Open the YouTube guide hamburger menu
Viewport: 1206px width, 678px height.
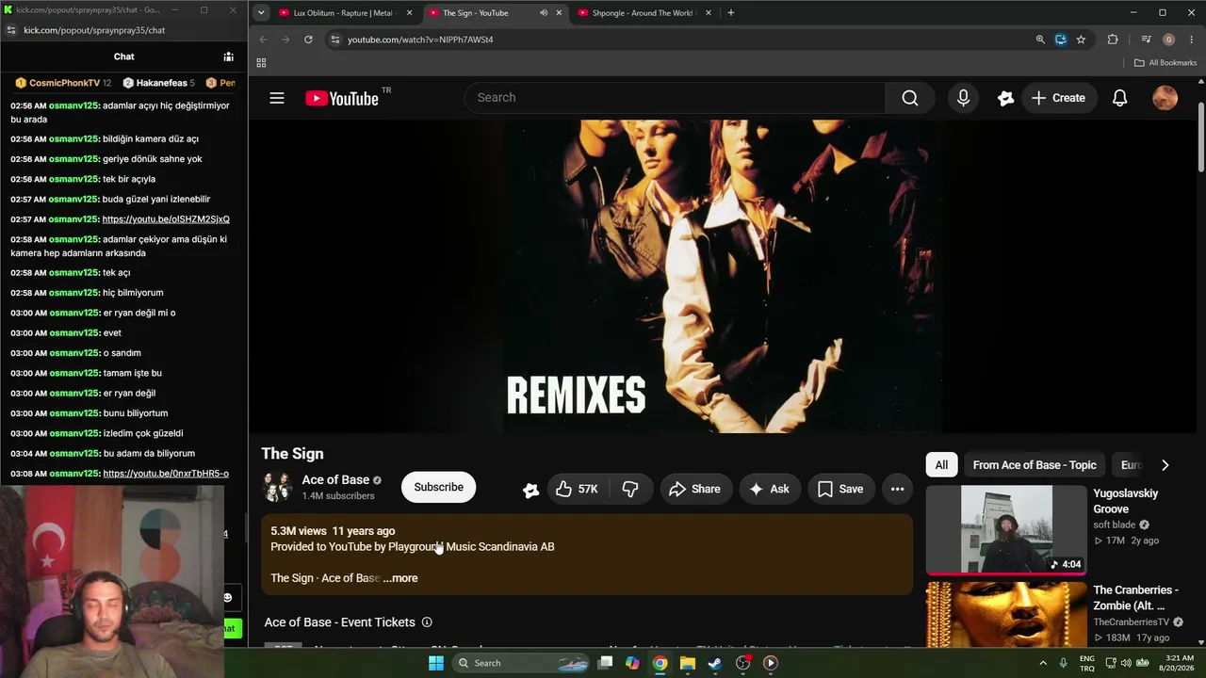tap(277, 98)
